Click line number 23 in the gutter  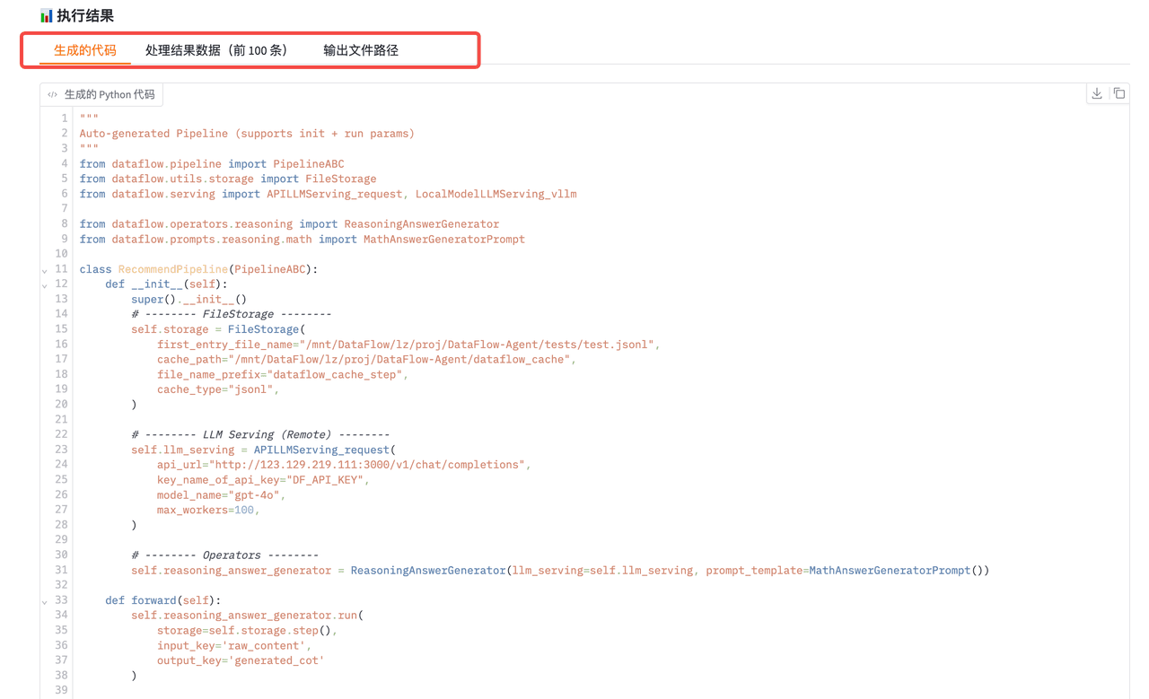(x=60, y=450)
